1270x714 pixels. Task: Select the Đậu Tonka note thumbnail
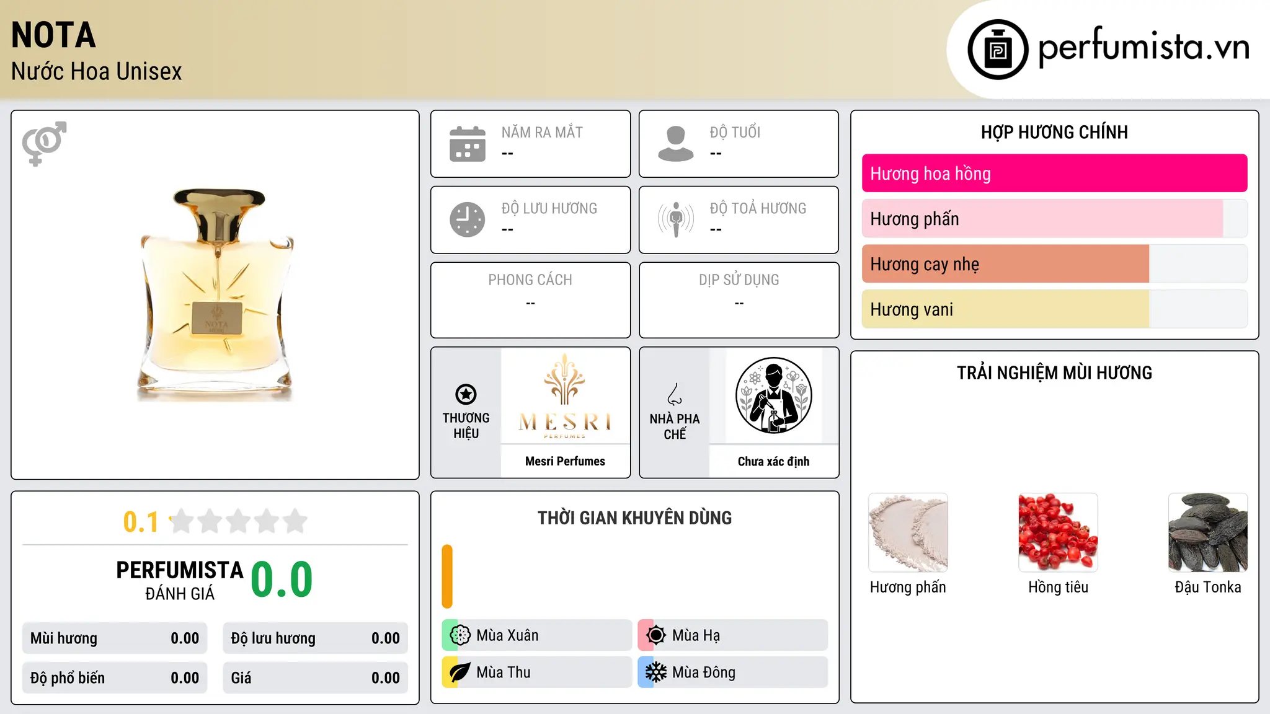[x=1208, y=532]
